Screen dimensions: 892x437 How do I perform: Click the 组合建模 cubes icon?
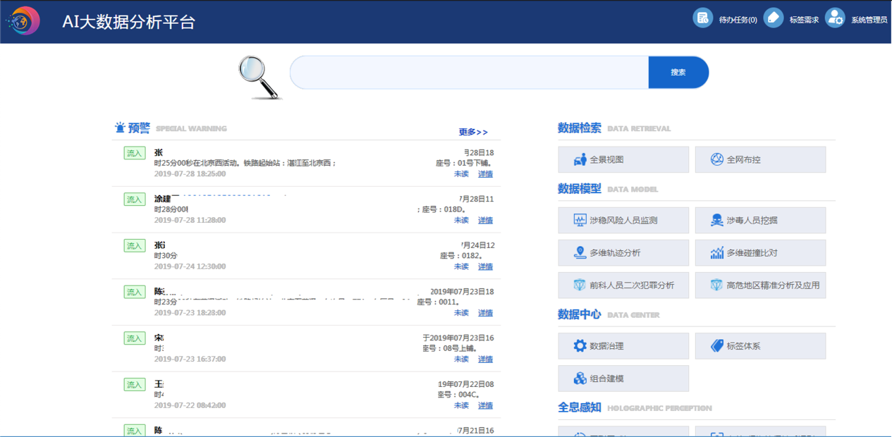coord(580,378)
